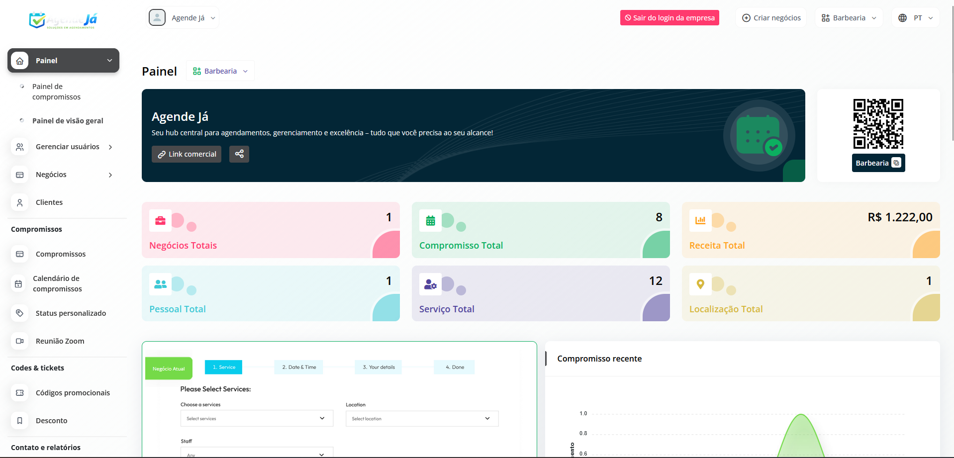Click the people icon on Pessoal Total card
The image size is (954, 458).
point(160,284)
